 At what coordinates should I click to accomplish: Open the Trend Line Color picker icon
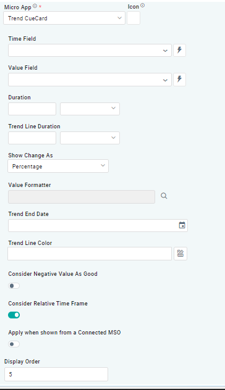pyautogui.click(x=180, y=254)
